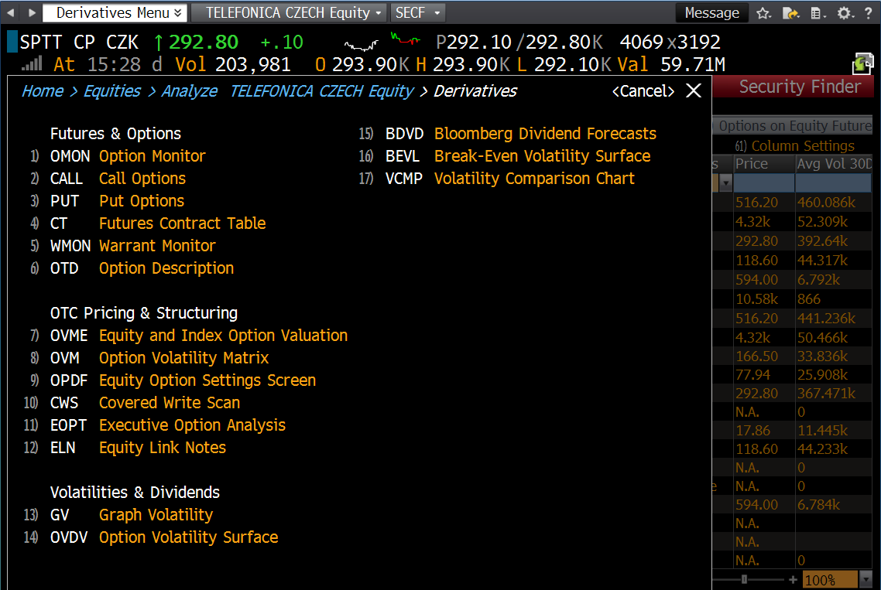Image resolution: width=881 pixels, height=590 pixels.
Task: Click the zoom plus icon
Action: pos(793,579)
